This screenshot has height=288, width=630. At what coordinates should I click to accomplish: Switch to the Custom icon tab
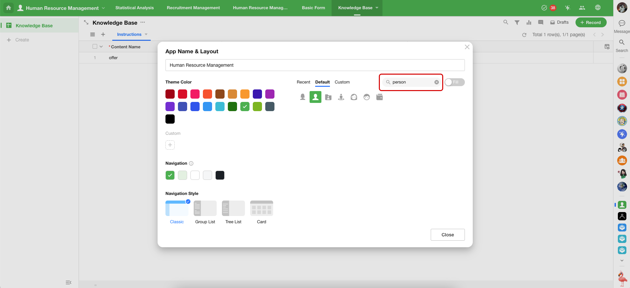(342, 82)
